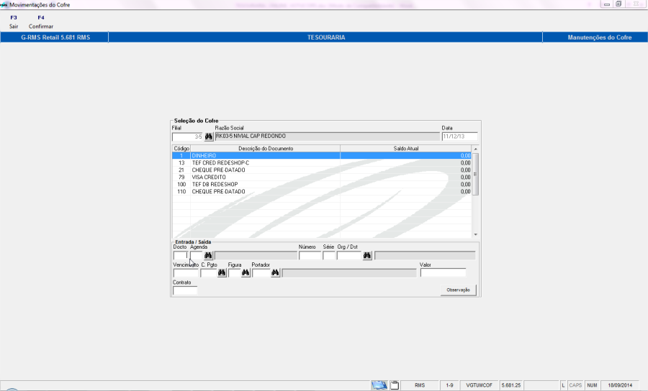
Task: Click the VGTUMCOF status bar entry
Action: point(479,385)
